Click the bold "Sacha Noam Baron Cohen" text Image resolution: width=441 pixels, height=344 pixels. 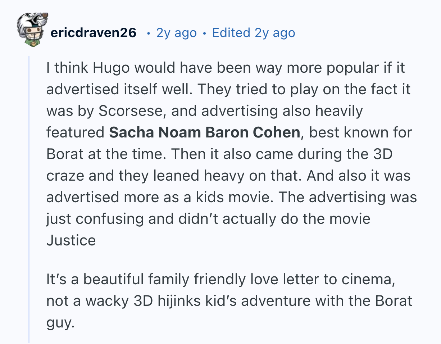coord(204,132)
